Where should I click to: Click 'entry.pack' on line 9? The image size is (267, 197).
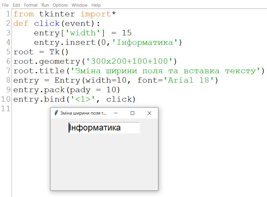(x=39, y=90)
